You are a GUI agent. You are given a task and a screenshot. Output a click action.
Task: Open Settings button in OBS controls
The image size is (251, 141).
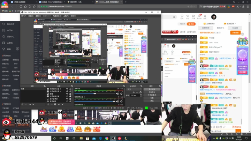click(x=152, y=98)
